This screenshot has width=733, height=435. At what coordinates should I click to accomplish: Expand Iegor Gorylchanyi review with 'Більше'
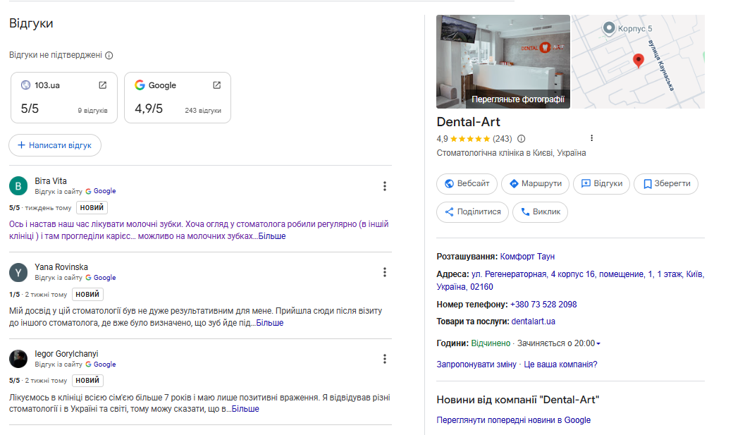(245, 409)
